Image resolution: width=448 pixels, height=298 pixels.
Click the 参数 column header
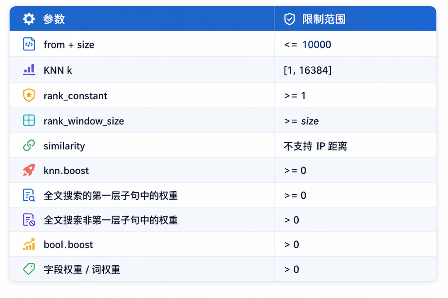click(54, 19)
